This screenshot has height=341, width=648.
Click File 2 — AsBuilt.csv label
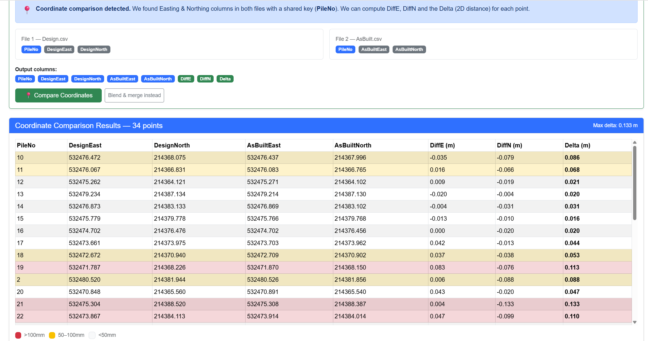(x=359, y=39)
